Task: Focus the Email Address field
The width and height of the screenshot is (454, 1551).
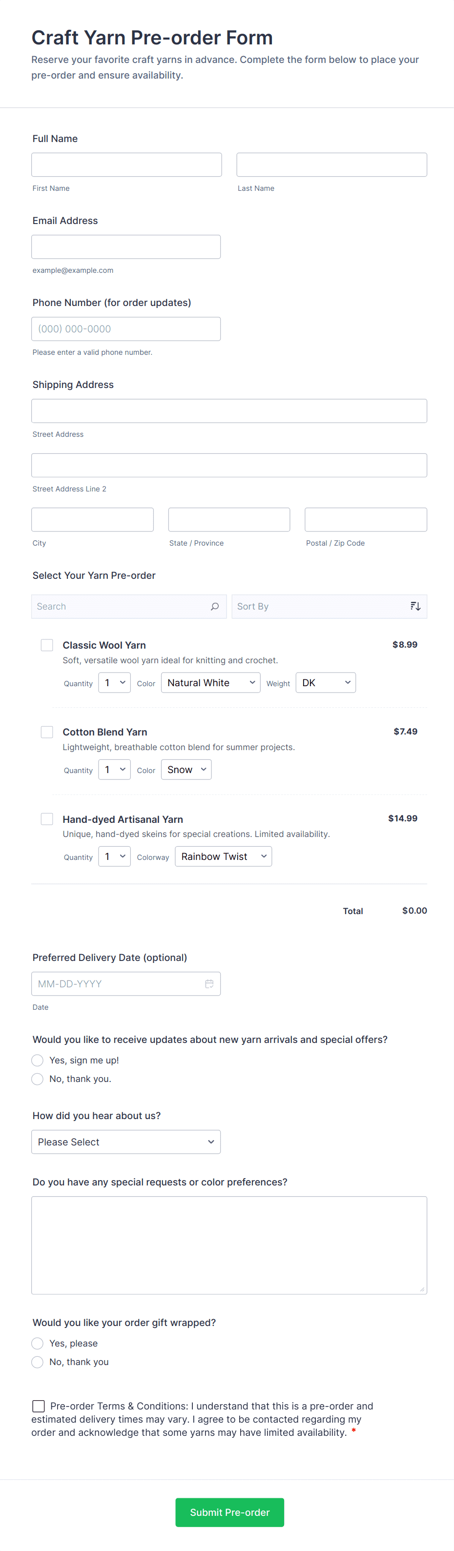Action: click(126, 247)
